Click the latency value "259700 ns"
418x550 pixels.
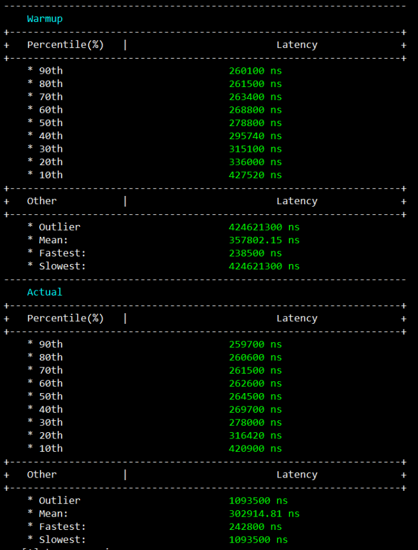pyautogui.click(x=255, y=344)
